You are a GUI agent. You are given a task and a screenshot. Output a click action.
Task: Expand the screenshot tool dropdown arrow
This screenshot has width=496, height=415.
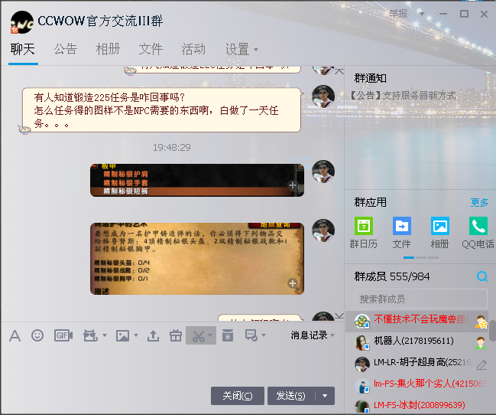coord(210,335)
